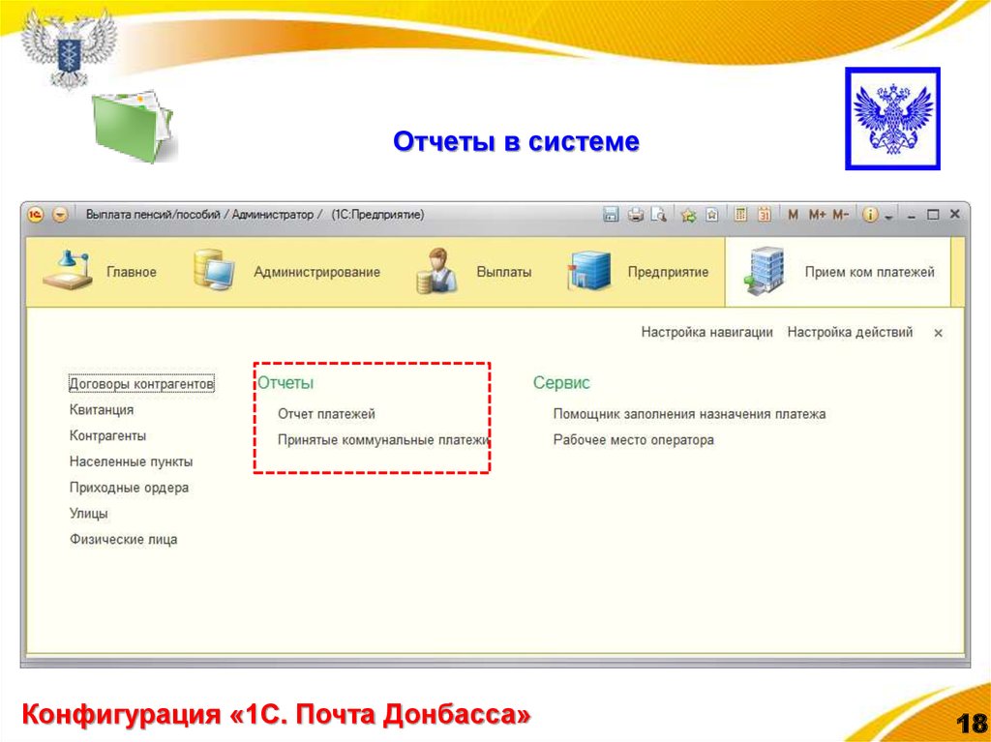Maximize the 1C:Предприятие window
The width and height of the screenshot is (991, 742).
(933, 215)
